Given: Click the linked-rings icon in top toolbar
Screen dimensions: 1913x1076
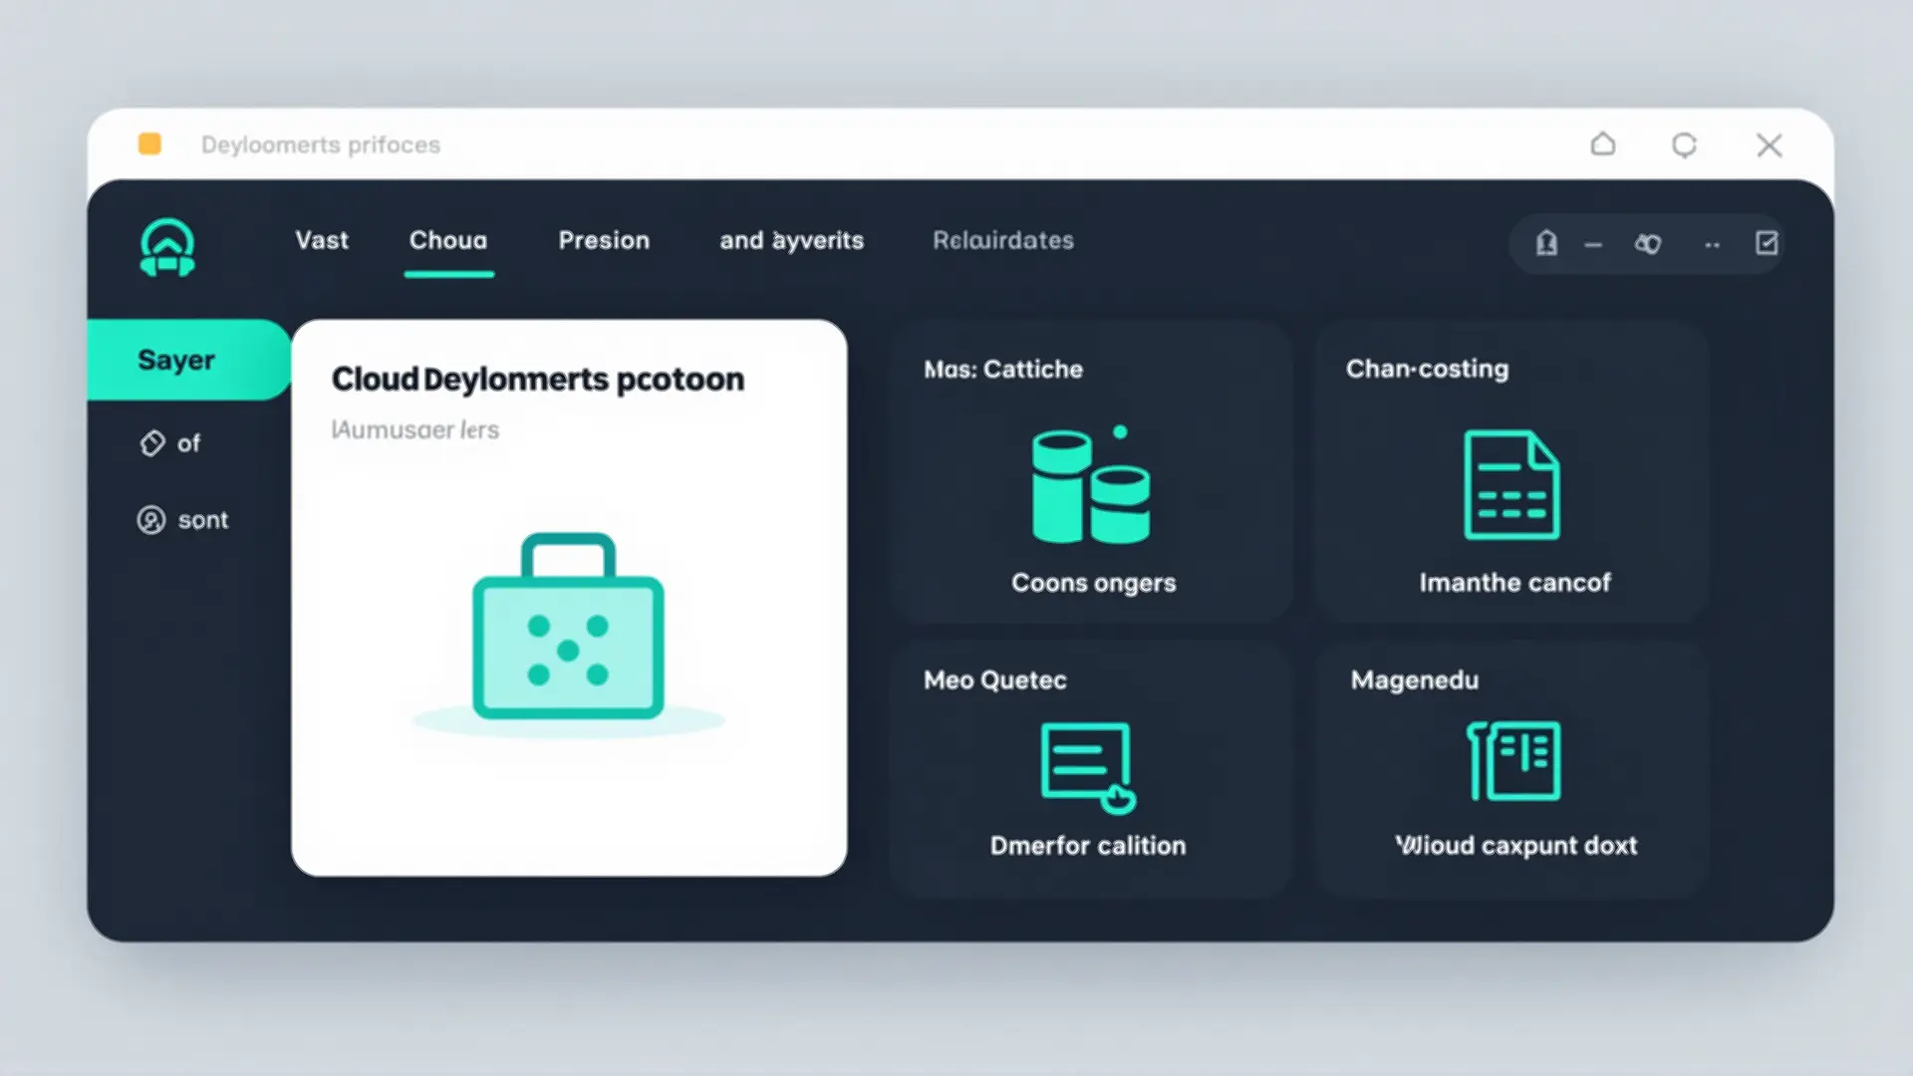Looking at the screenshot, I should click(x=1648, y=244).
